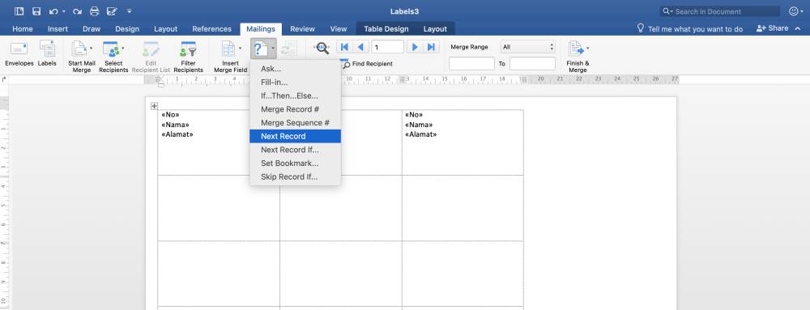The image size is (810, 310).
Task: Click Find Recipient
Action: 367,64
